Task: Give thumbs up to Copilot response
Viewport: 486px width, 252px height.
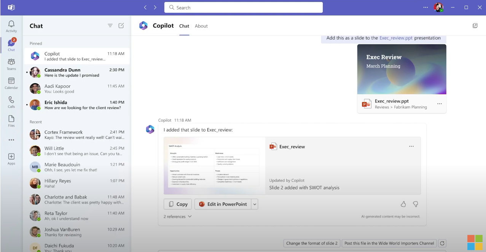Action: tap(403, 204)
